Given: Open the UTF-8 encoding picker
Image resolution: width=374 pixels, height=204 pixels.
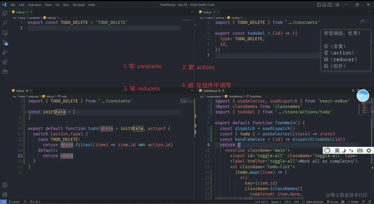Looking at the screenshot, I should pyautogui.click(x=288, y=202).
